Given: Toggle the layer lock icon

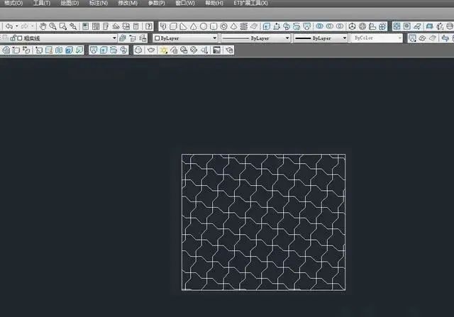Looking at the screenshot, I should pos(13,38).
